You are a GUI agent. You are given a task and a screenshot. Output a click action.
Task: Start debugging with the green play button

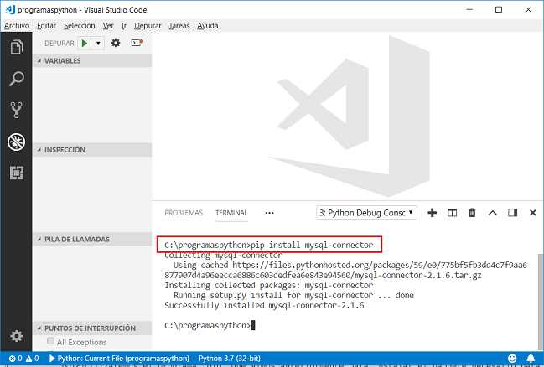85,43
